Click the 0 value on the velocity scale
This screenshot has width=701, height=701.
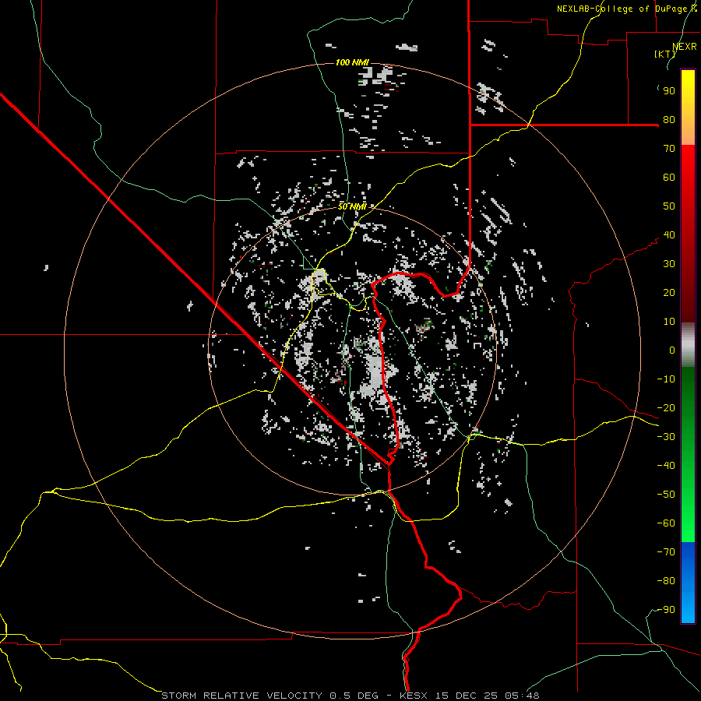pos(672,350)
